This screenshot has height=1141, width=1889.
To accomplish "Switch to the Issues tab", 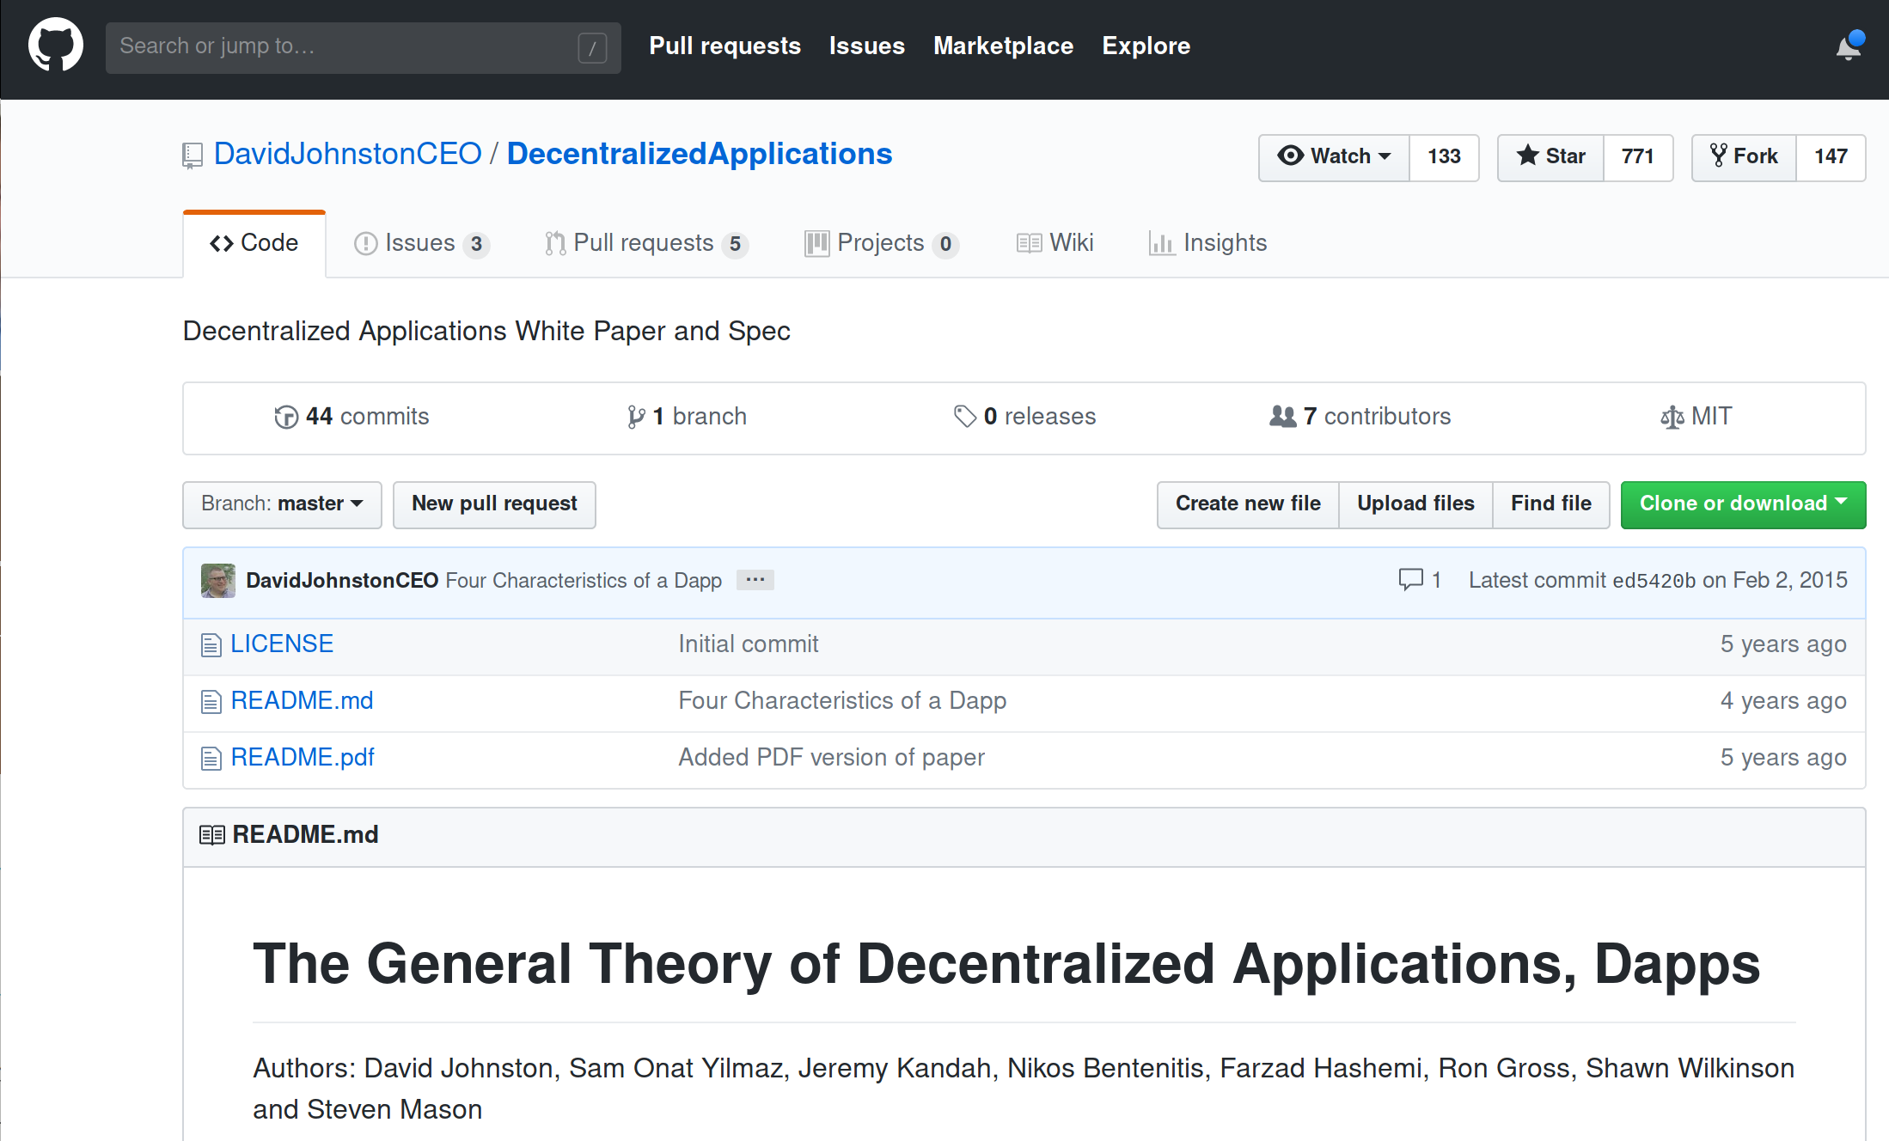I will coord(421,243).
